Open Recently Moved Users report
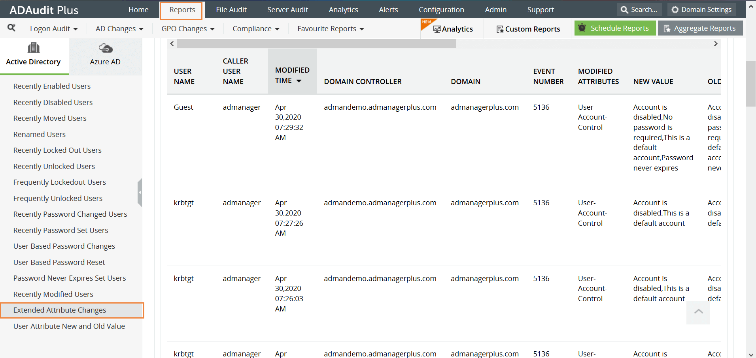This screenshot has width=756, height=358. [50, 118]
